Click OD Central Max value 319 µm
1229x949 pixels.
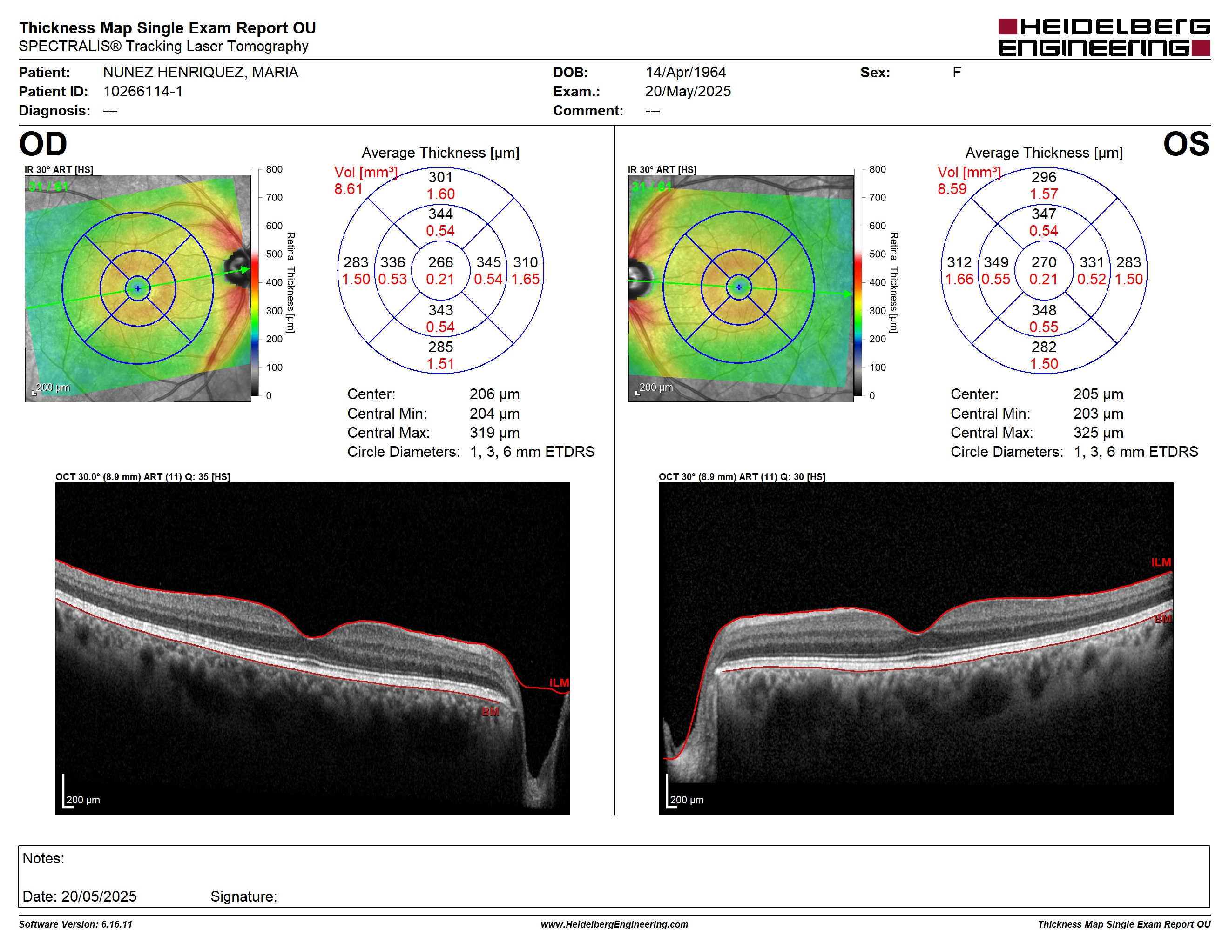tap(494, 433)
